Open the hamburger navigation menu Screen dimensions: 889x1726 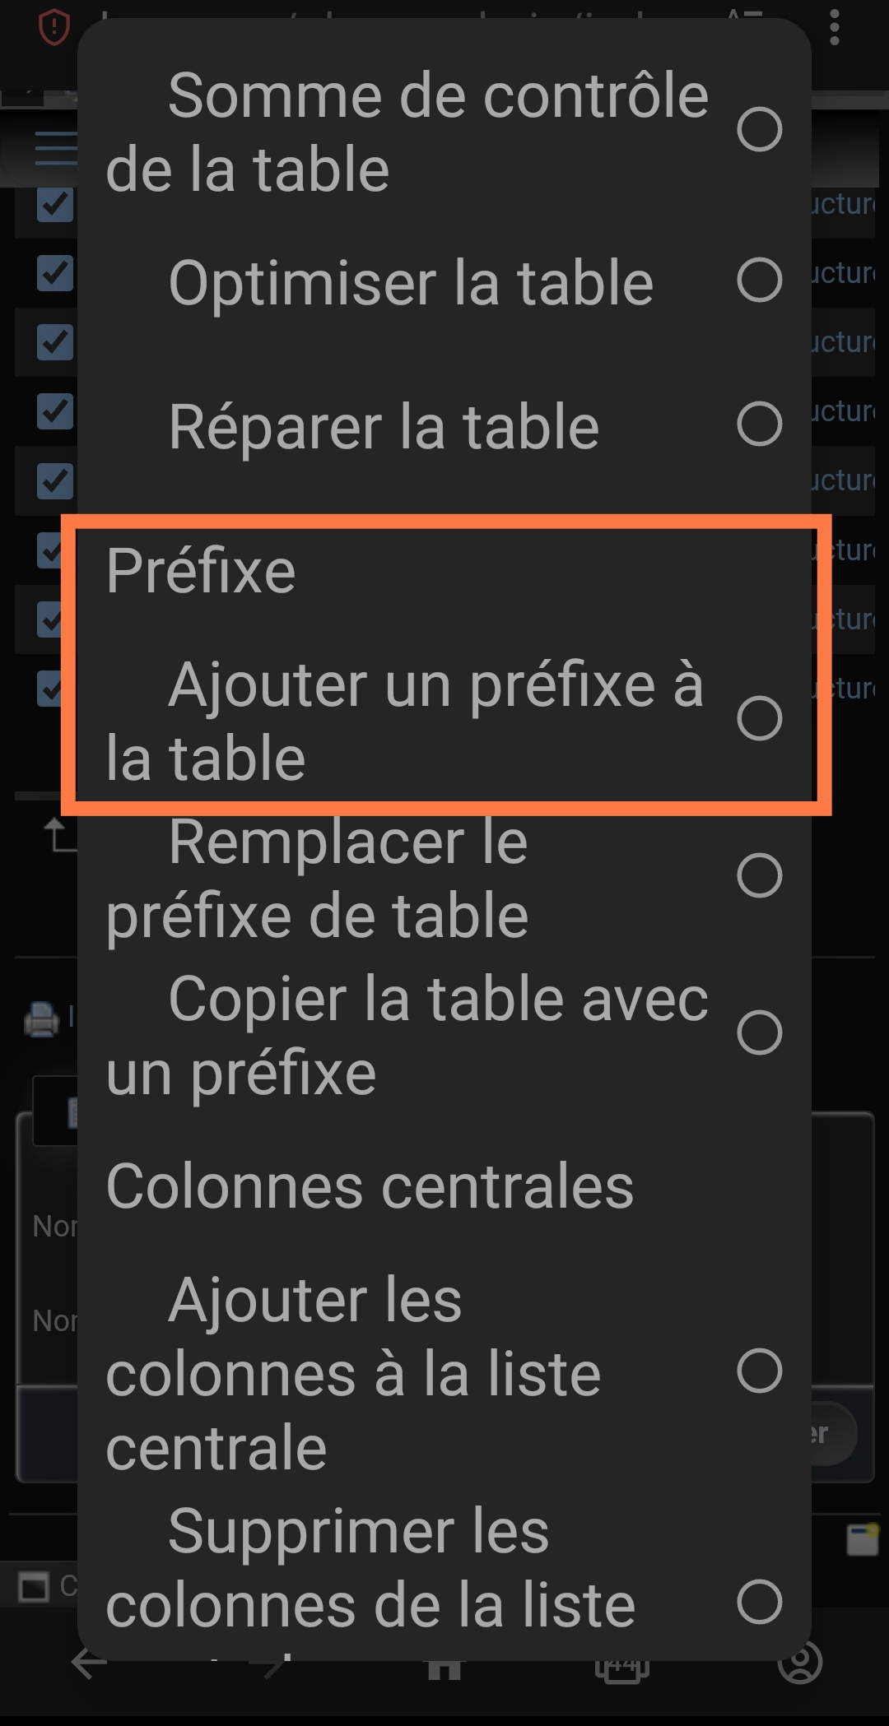[56, 149]
